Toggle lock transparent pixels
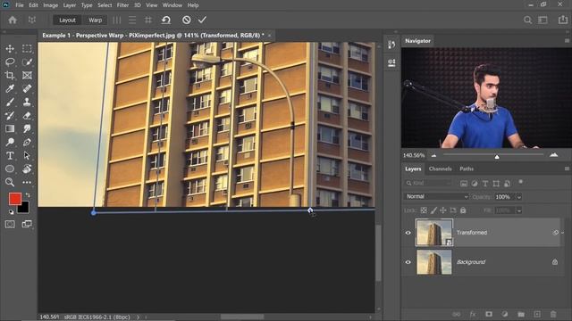 click(x=424, y=210)
